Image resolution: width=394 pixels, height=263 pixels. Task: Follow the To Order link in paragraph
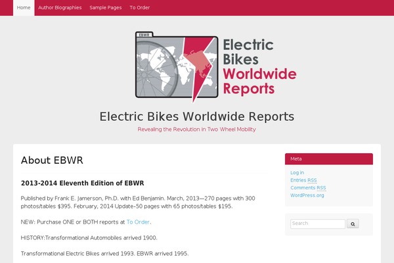138,222
